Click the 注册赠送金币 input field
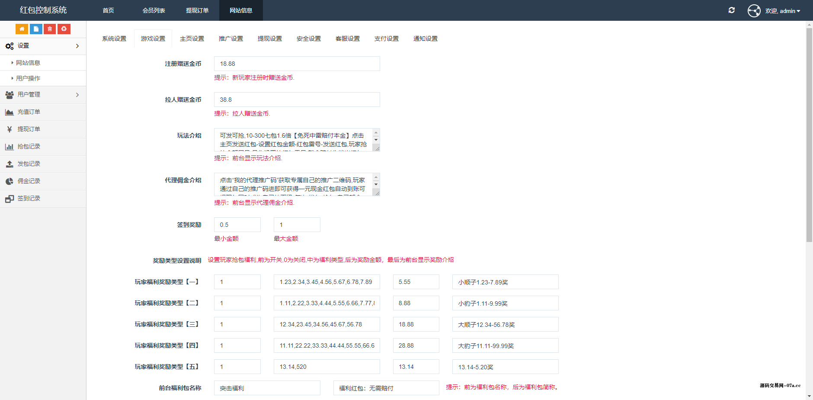 (x=297, y=63)
